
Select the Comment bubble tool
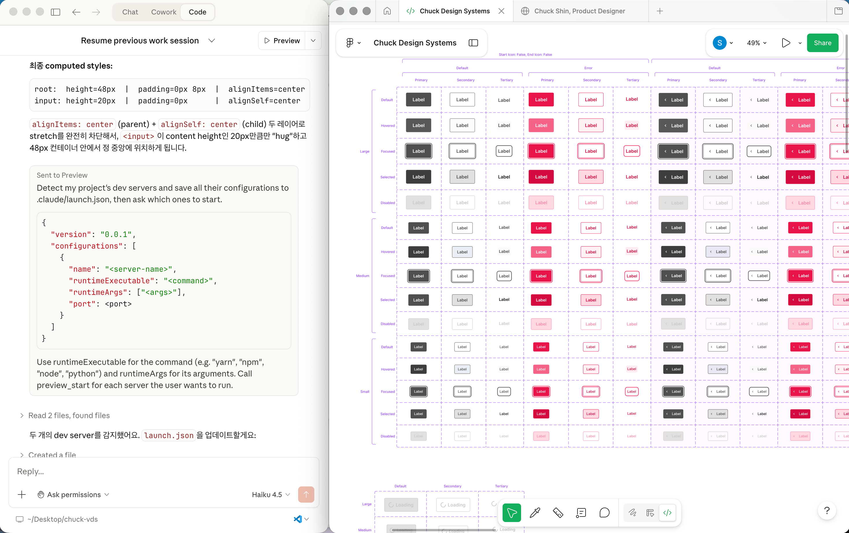point(604,512)
